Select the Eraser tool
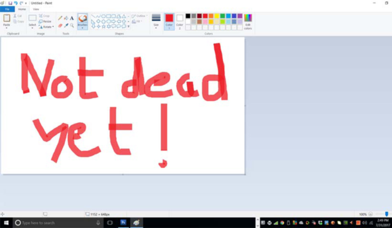392x228 pixels. 60,25
